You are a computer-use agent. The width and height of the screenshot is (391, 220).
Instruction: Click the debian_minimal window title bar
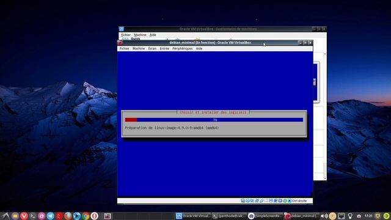click(x=210, y=43)
